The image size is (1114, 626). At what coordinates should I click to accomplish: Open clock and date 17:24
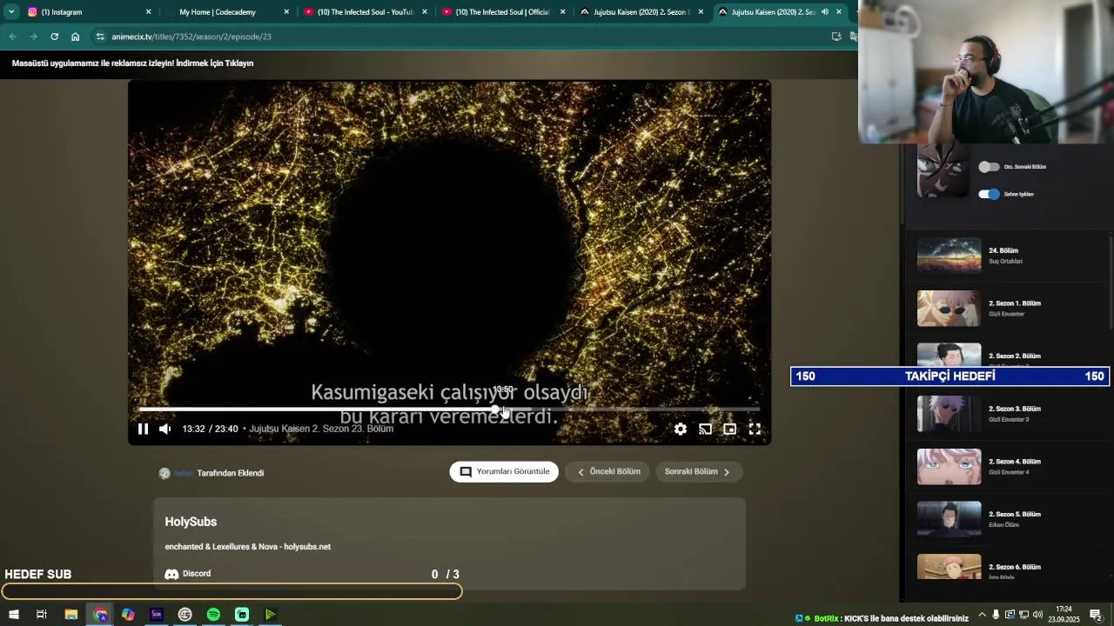(x=1064, y=615)
